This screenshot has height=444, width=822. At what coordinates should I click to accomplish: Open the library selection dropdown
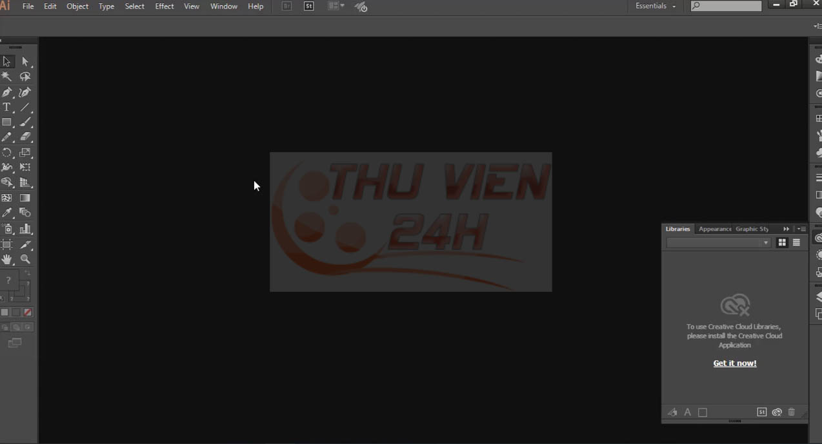point(719,243)
